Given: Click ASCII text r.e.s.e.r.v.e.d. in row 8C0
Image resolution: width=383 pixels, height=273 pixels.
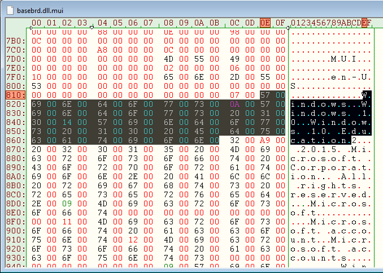Looking at the screenshot, I should click(331, 194).
